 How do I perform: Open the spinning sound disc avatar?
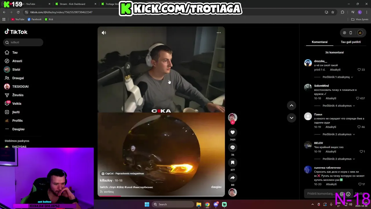click(x=232, y=192)
